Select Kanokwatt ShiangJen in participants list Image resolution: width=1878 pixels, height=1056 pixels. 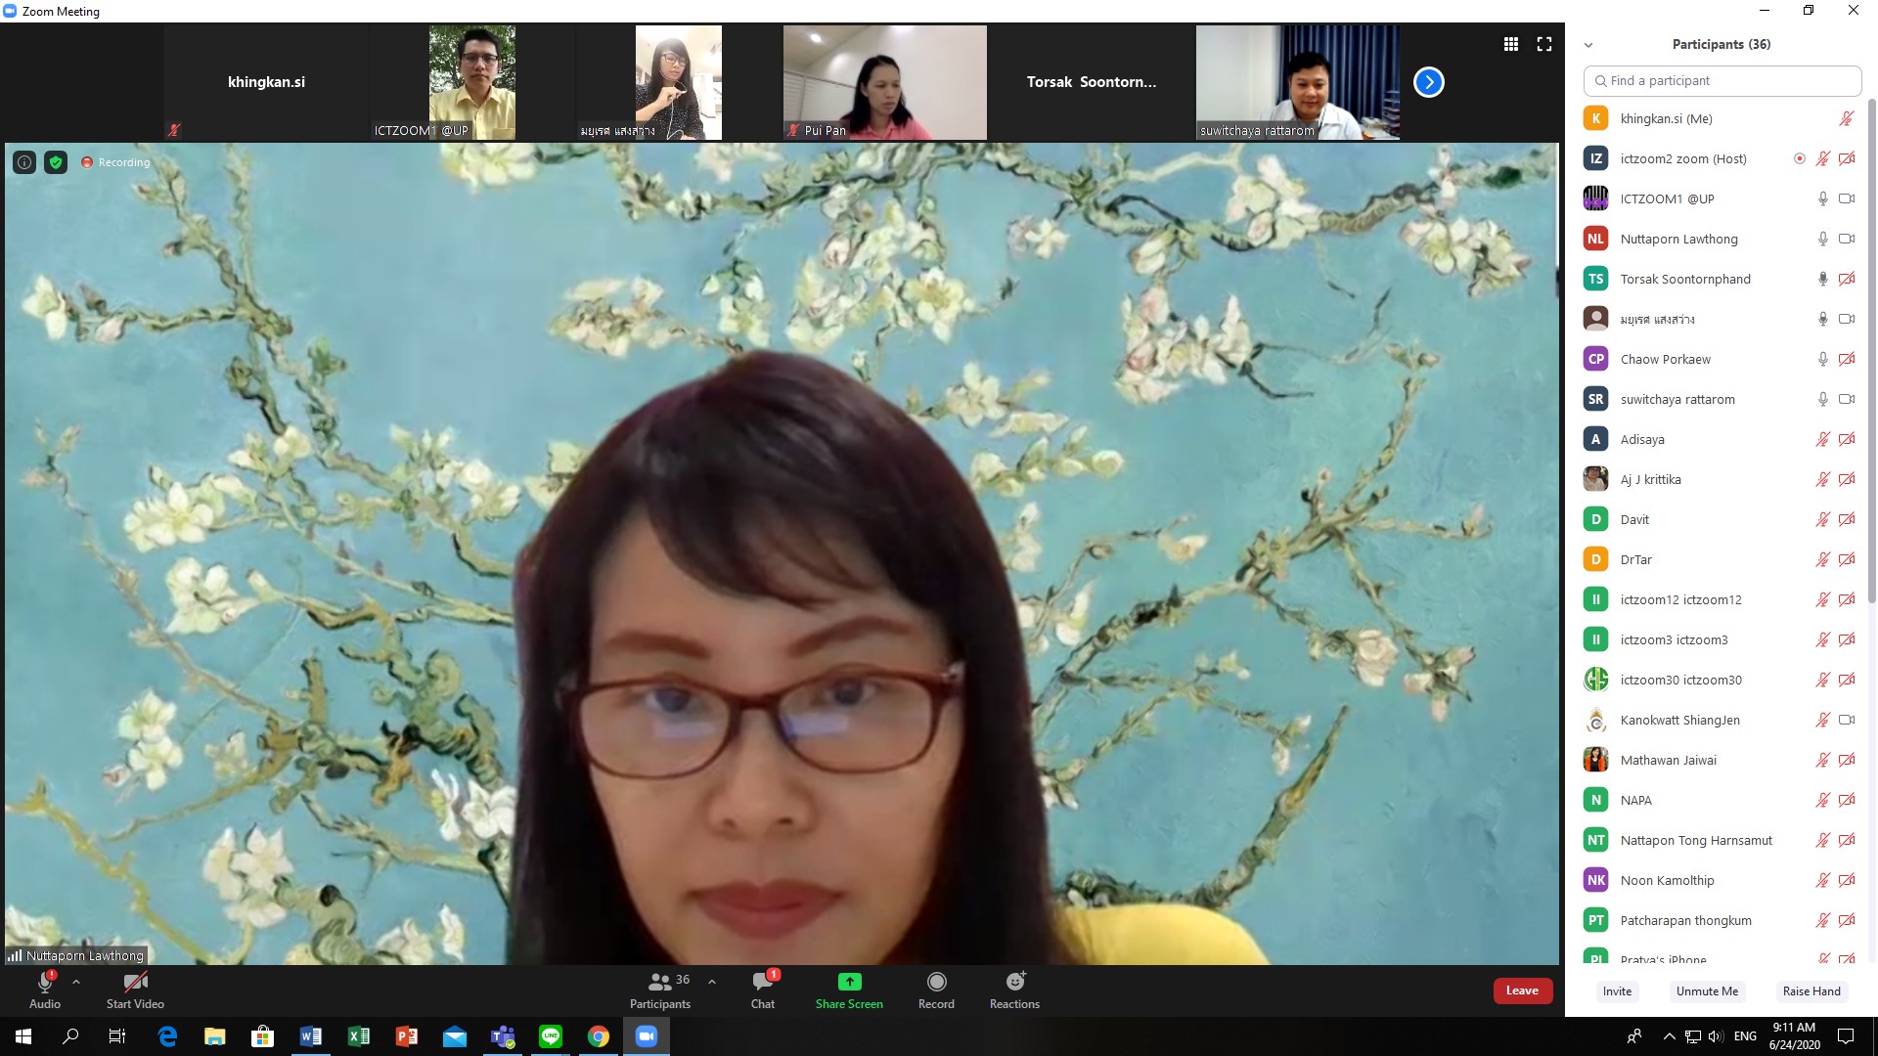point(1721,720)
